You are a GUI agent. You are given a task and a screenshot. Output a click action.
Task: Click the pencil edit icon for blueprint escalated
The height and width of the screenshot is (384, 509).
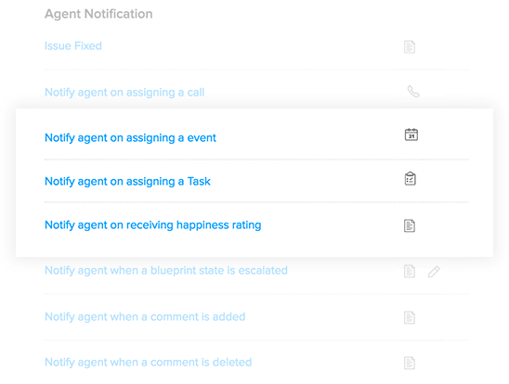(434, 272)
